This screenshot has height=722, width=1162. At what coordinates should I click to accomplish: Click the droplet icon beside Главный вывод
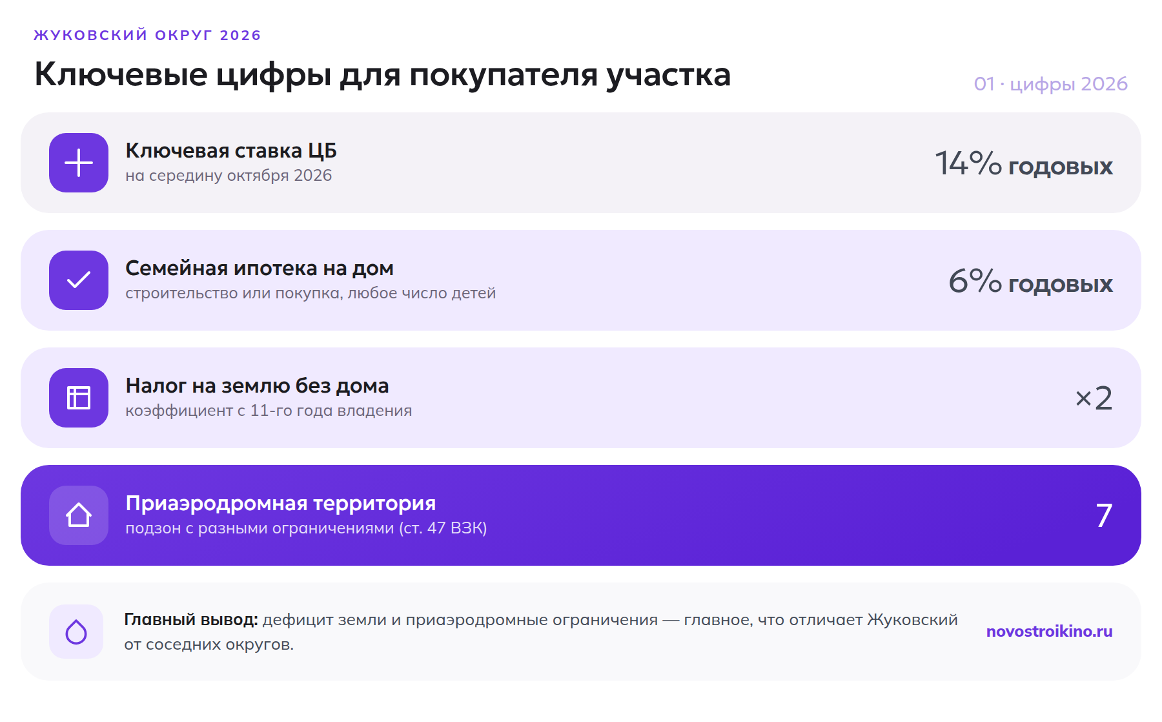76,632
